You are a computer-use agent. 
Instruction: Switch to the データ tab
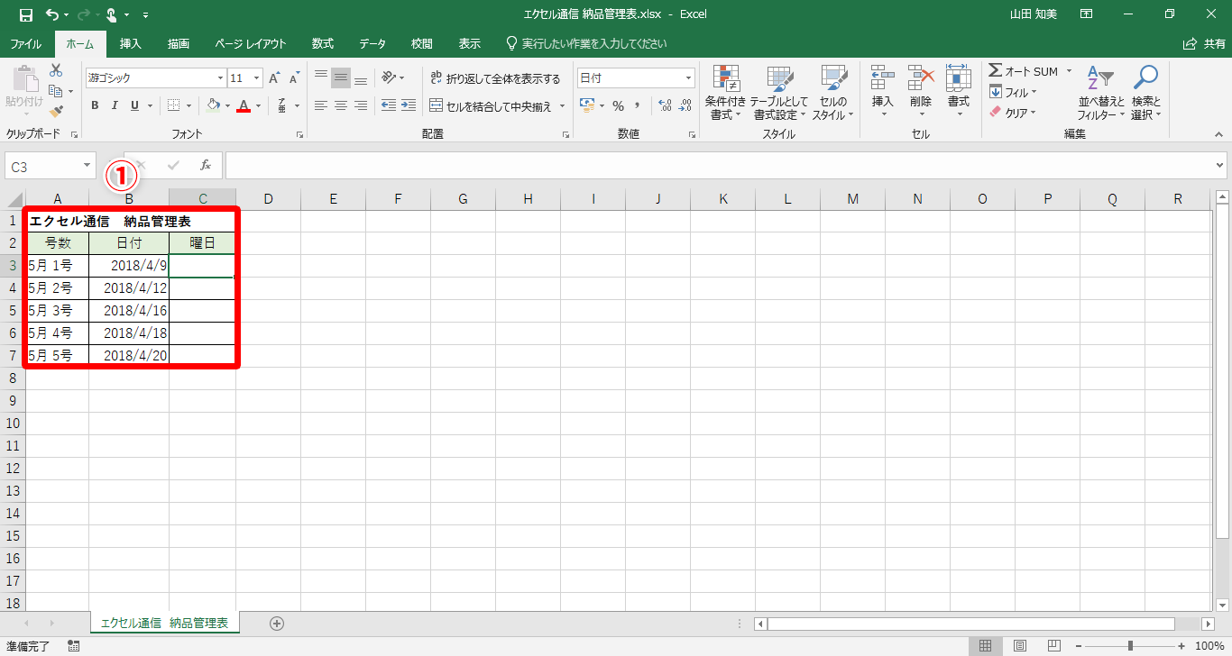372,43
